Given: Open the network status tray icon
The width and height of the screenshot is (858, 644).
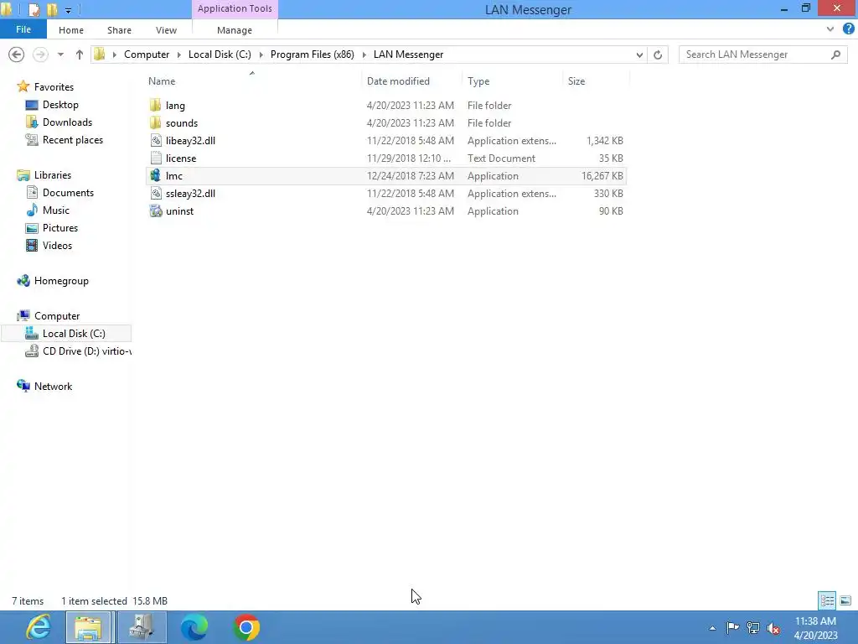Looking at the screenshot, I should pyautogui.click(x=753, y=627).
